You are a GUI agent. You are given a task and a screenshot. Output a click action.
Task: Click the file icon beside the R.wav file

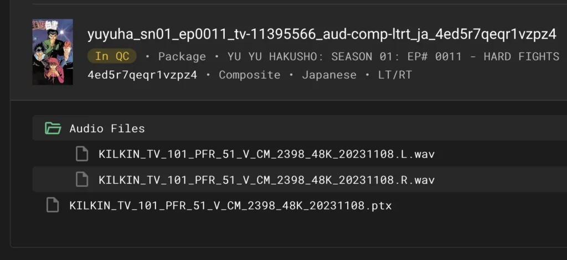(x=82, y=180)
